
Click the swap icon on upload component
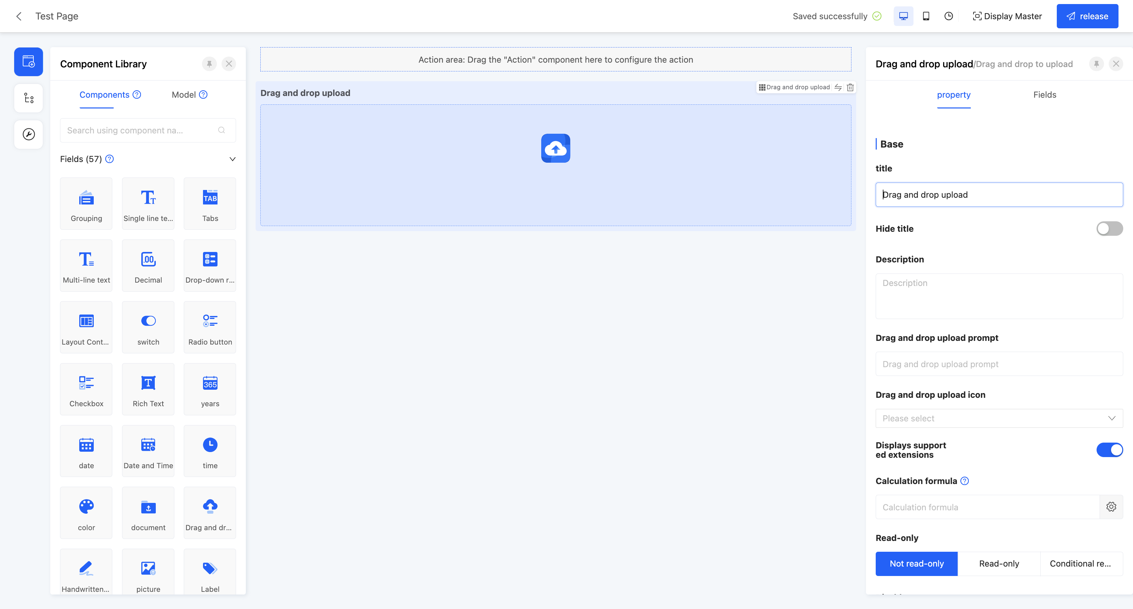click(838, 87)
